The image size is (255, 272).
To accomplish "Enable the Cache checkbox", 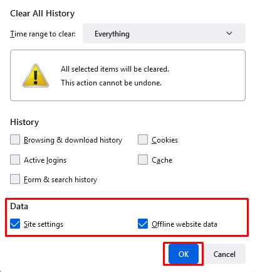I will point(143,160).
